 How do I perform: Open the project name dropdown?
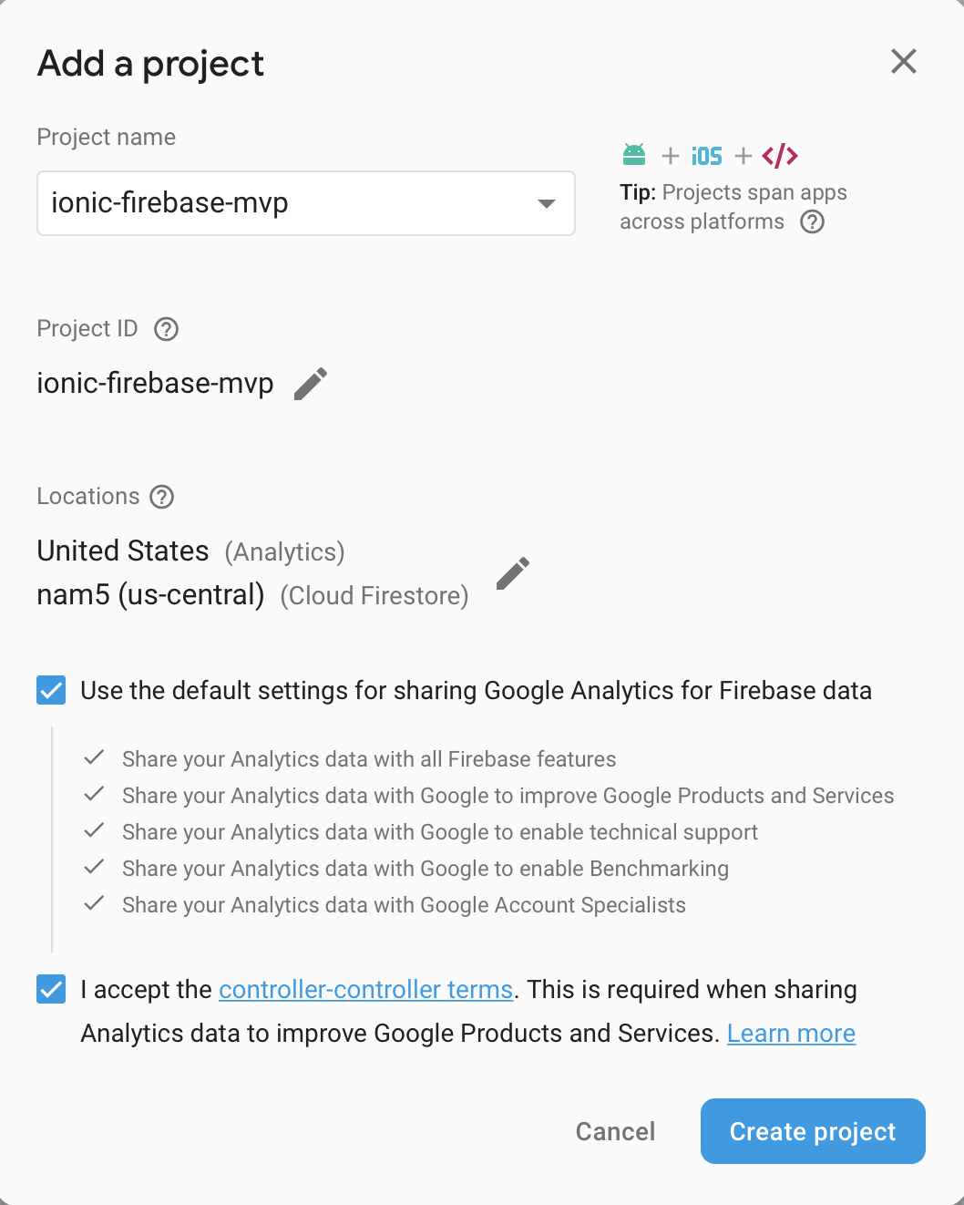pyautogui.click(x=546, y=203)
